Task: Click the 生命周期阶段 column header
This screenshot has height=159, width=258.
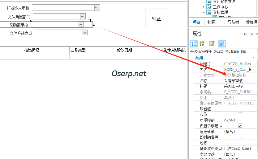Action: click(x=174, y=50)
